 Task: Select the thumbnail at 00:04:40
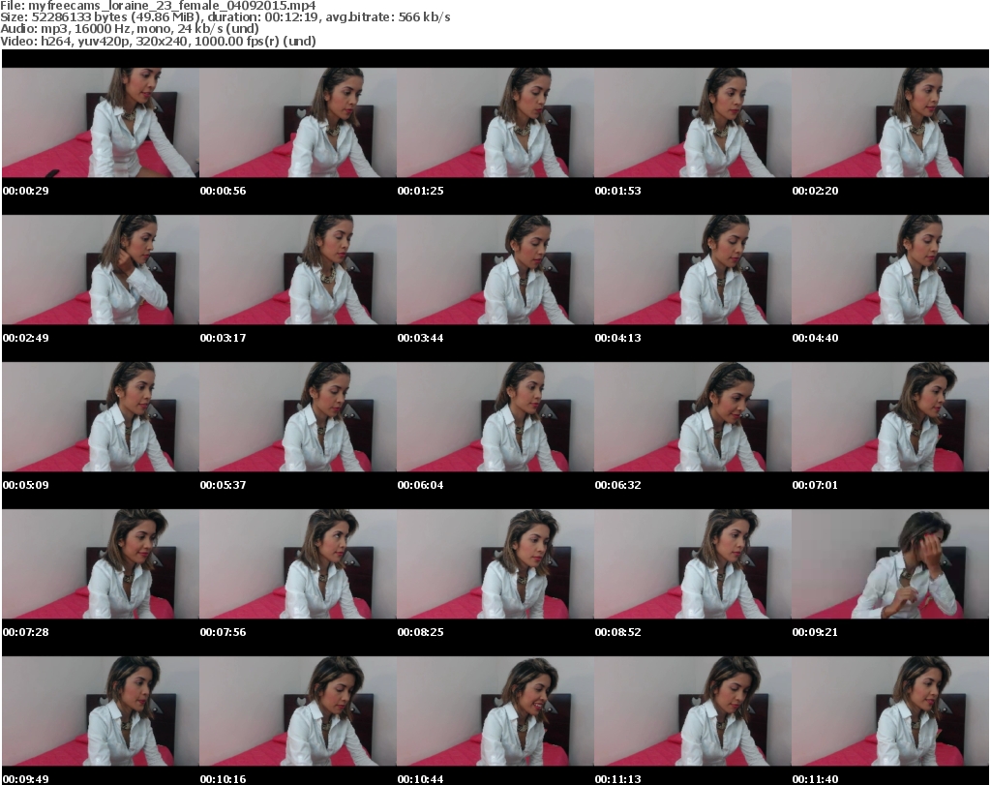coord(890,270)
